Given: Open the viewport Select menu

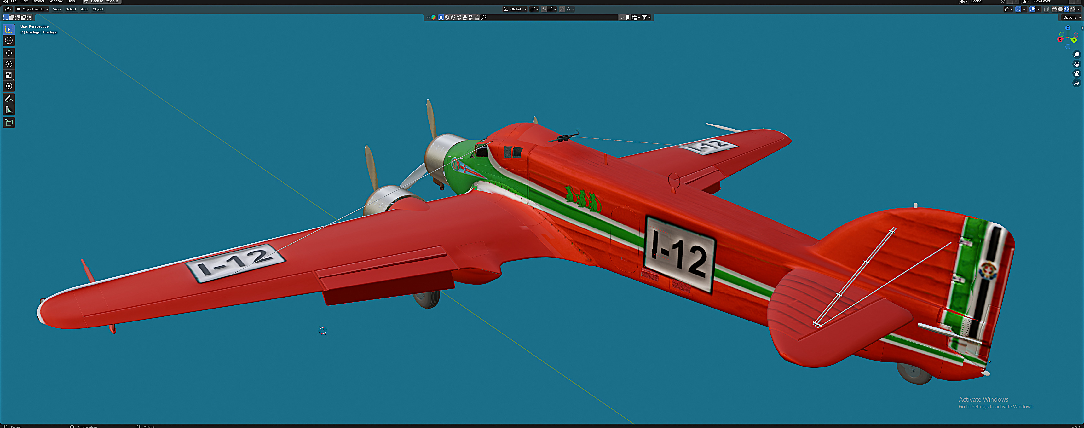Looking at the screenshot, I should pyautogui.click(x=71, y=9).
